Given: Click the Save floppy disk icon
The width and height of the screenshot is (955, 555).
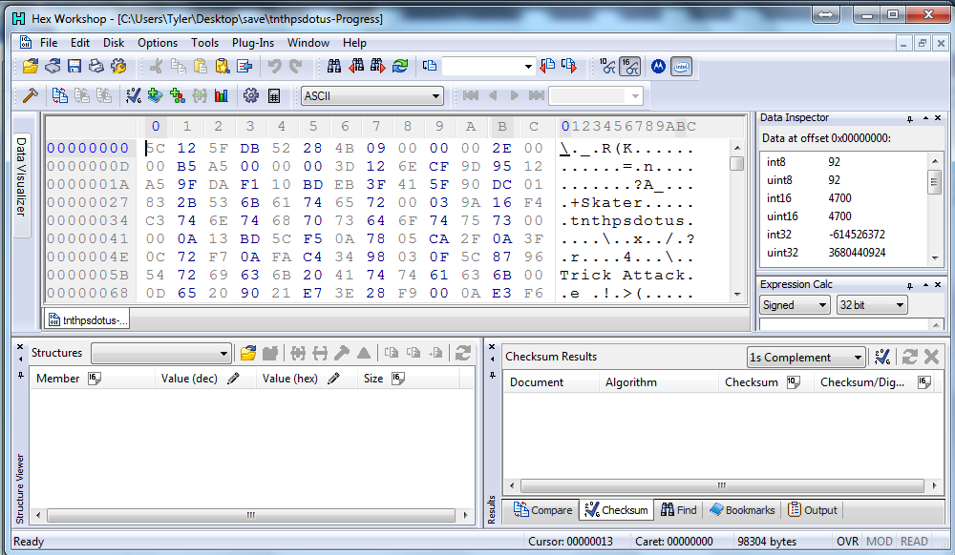Looking at the screenshot, I should [74, 66].
